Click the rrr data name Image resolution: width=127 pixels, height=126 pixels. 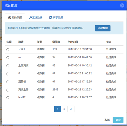coord(20,57)
